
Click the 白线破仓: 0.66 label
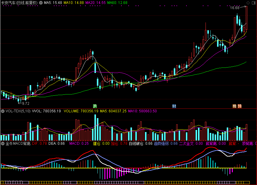[141, 144]
